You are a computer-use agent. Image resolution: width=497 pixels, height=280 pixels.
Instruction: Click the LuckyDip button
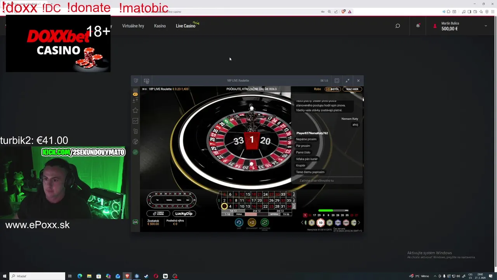(184, 213)
